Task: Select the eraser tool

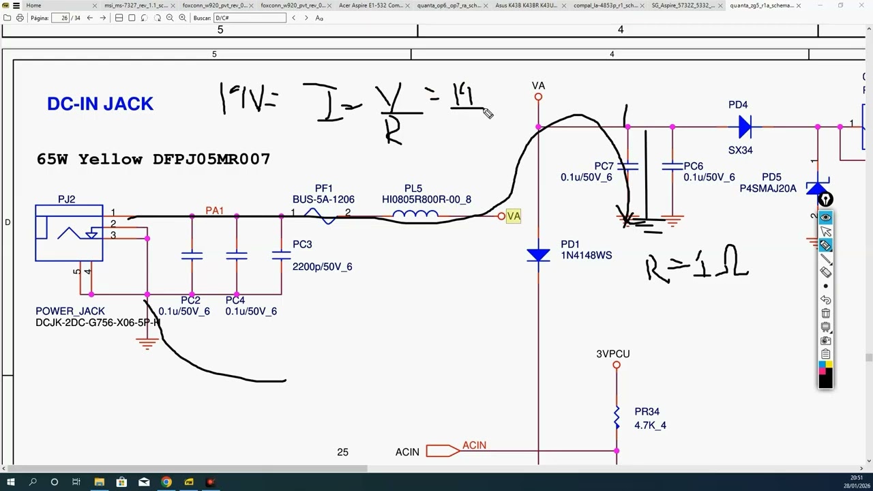Action: [825, 273]
